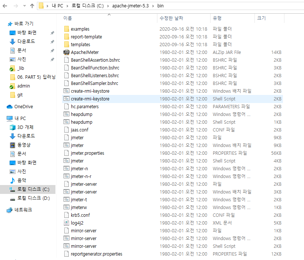Expand the chevron after 로컬 디스크 (C:) in the address bar
304x260 pixels.
pyautogui.click(x=108, y=6)
